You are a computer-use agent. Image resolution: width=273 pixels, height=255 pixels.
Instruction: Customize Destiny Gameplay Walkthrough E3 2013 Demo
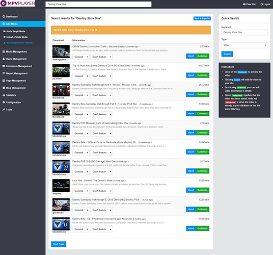[x=202, y=209]
